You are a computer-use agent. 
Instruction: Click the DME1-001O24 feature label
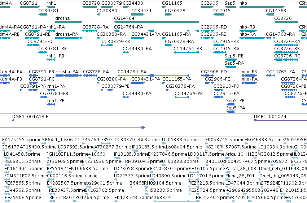(x=270, y=117)
